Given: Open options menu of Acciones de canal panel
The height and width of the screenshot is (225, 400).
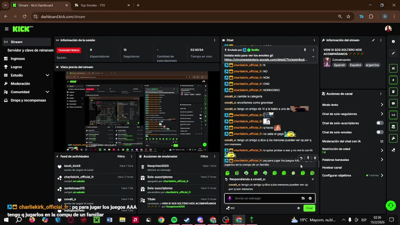Looking at the screenshot, I should coord(381,94).
